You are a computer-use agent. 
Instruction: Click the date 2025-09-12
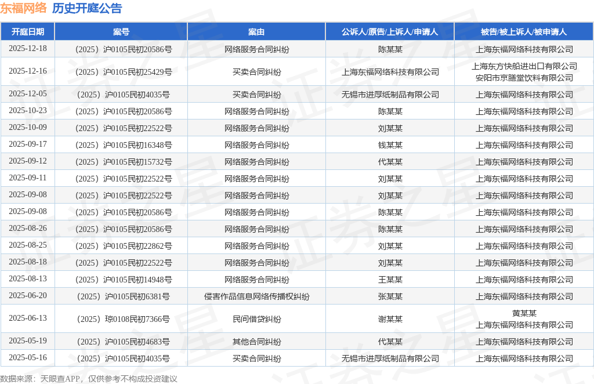(x=28, y=161)
